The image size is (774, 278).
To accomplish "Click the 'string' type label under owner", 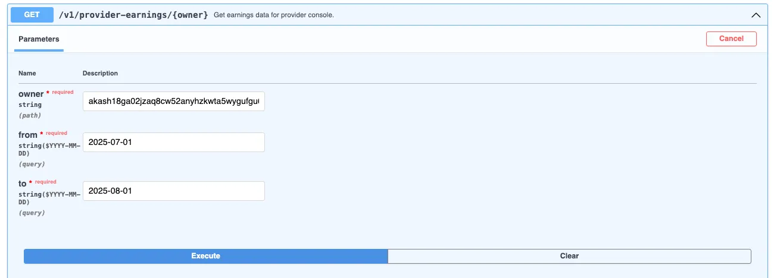I will point(30,105).
